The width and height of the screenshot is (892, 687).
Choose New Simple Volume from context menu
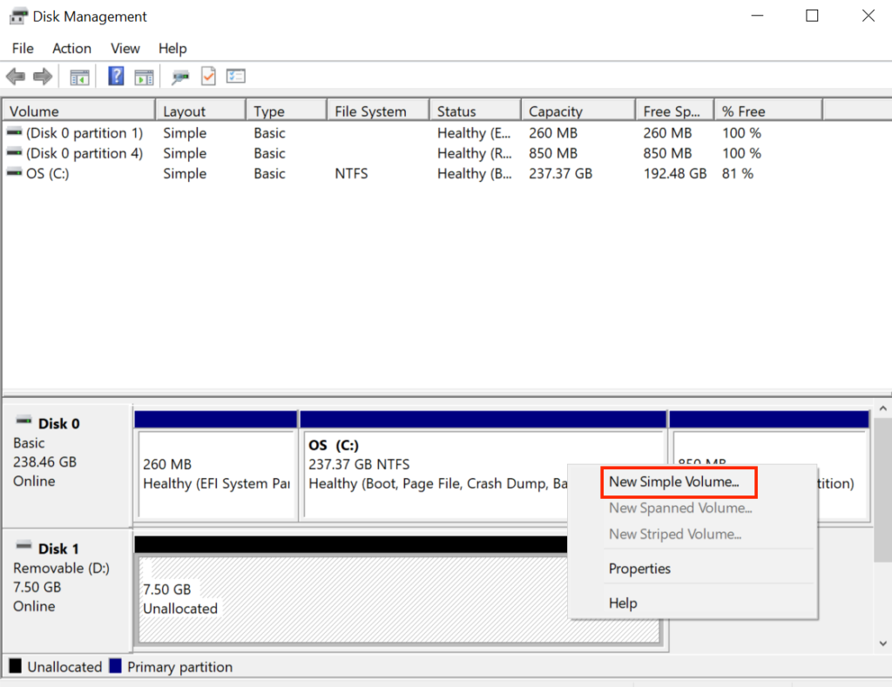pos(673,482)
